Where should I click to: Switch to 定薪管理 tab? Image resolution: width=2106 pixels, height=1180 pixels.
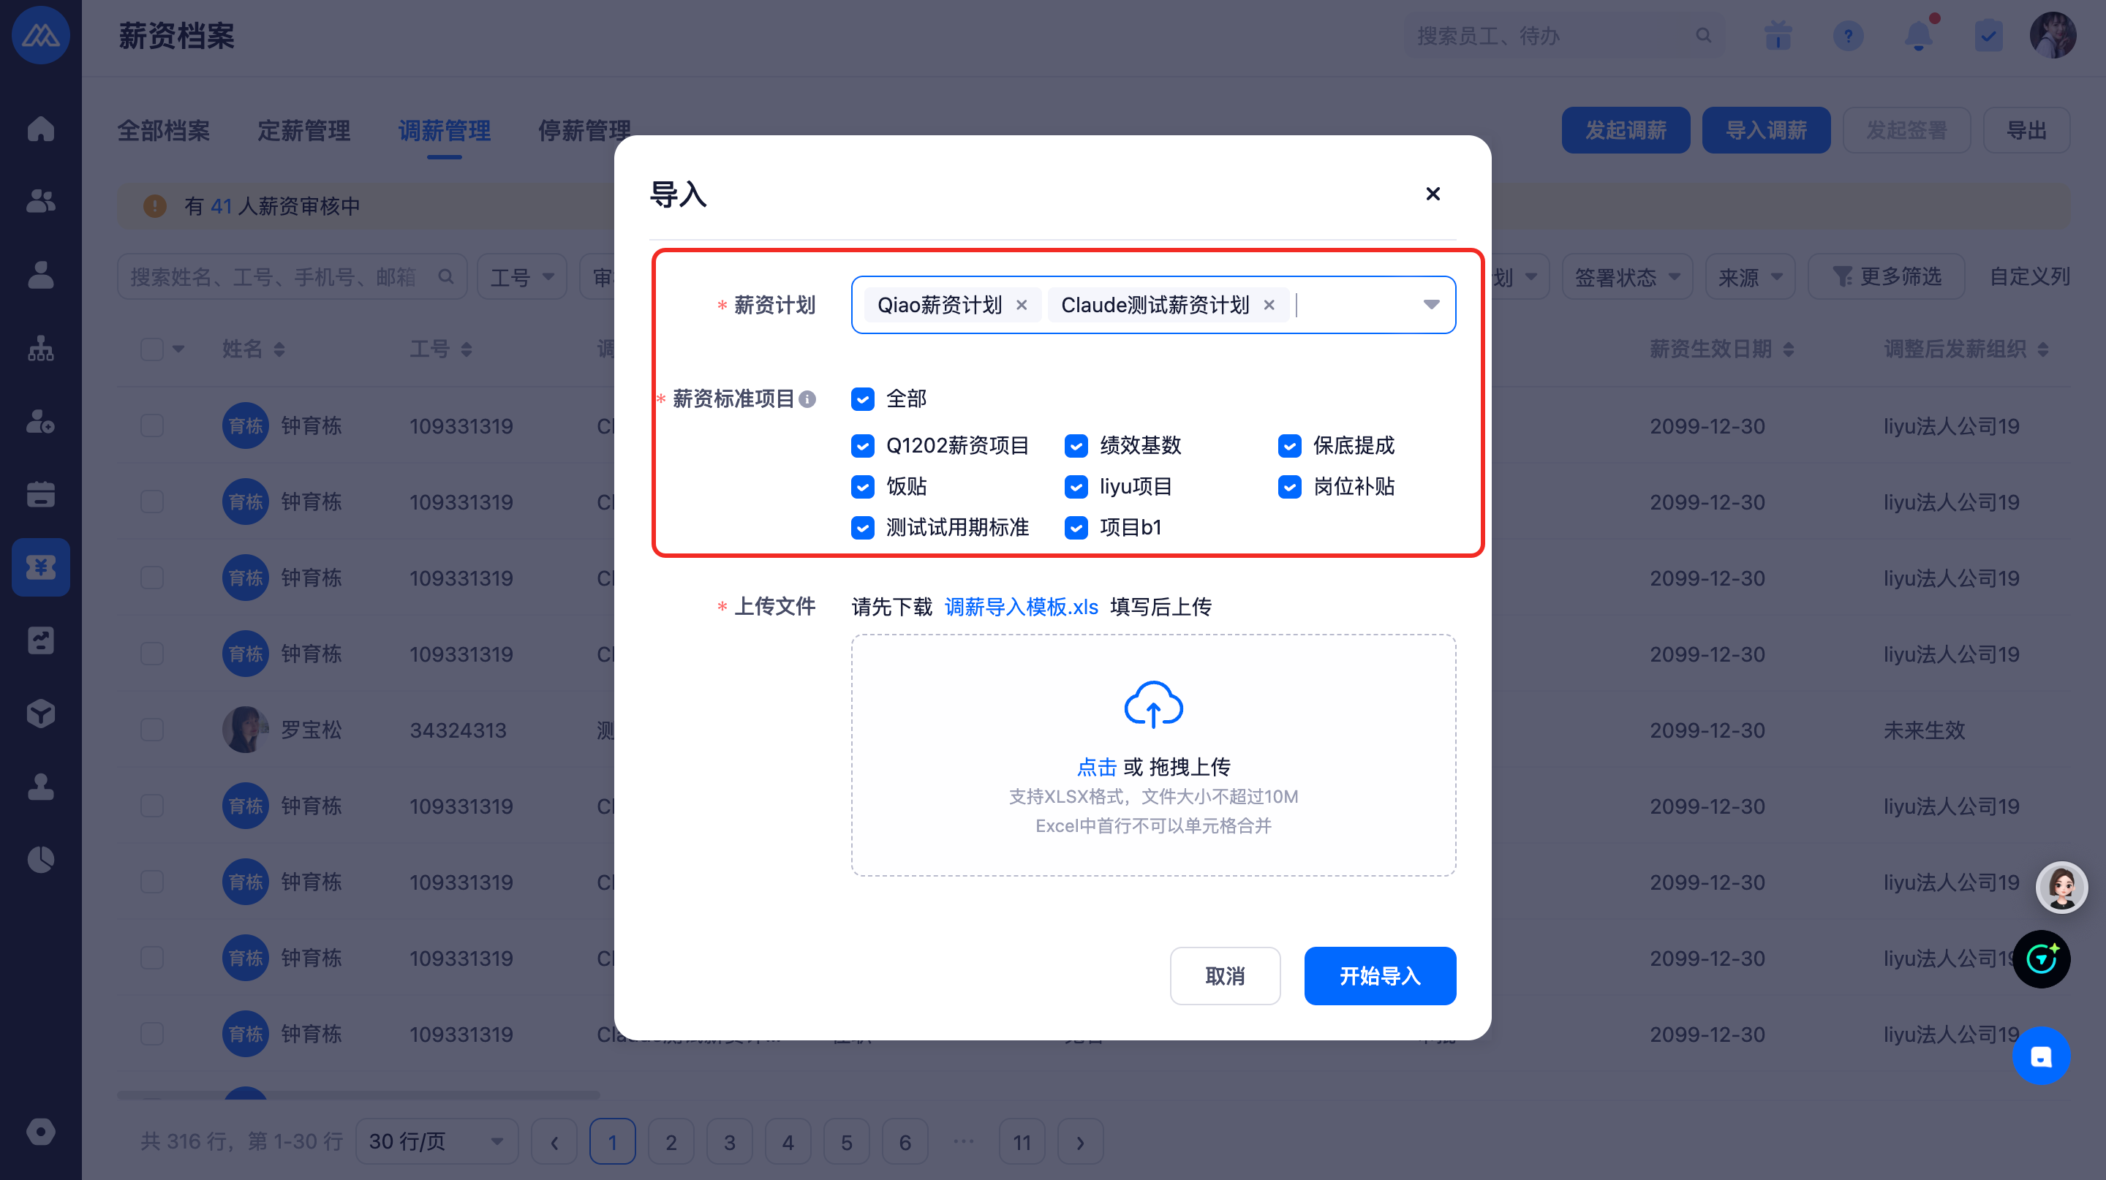(x=303, y=131)
